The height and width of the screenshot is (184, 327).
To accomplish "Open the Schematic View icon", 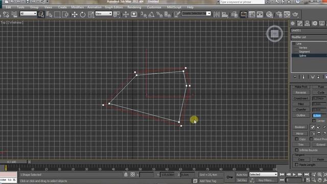I will point(260,14).
